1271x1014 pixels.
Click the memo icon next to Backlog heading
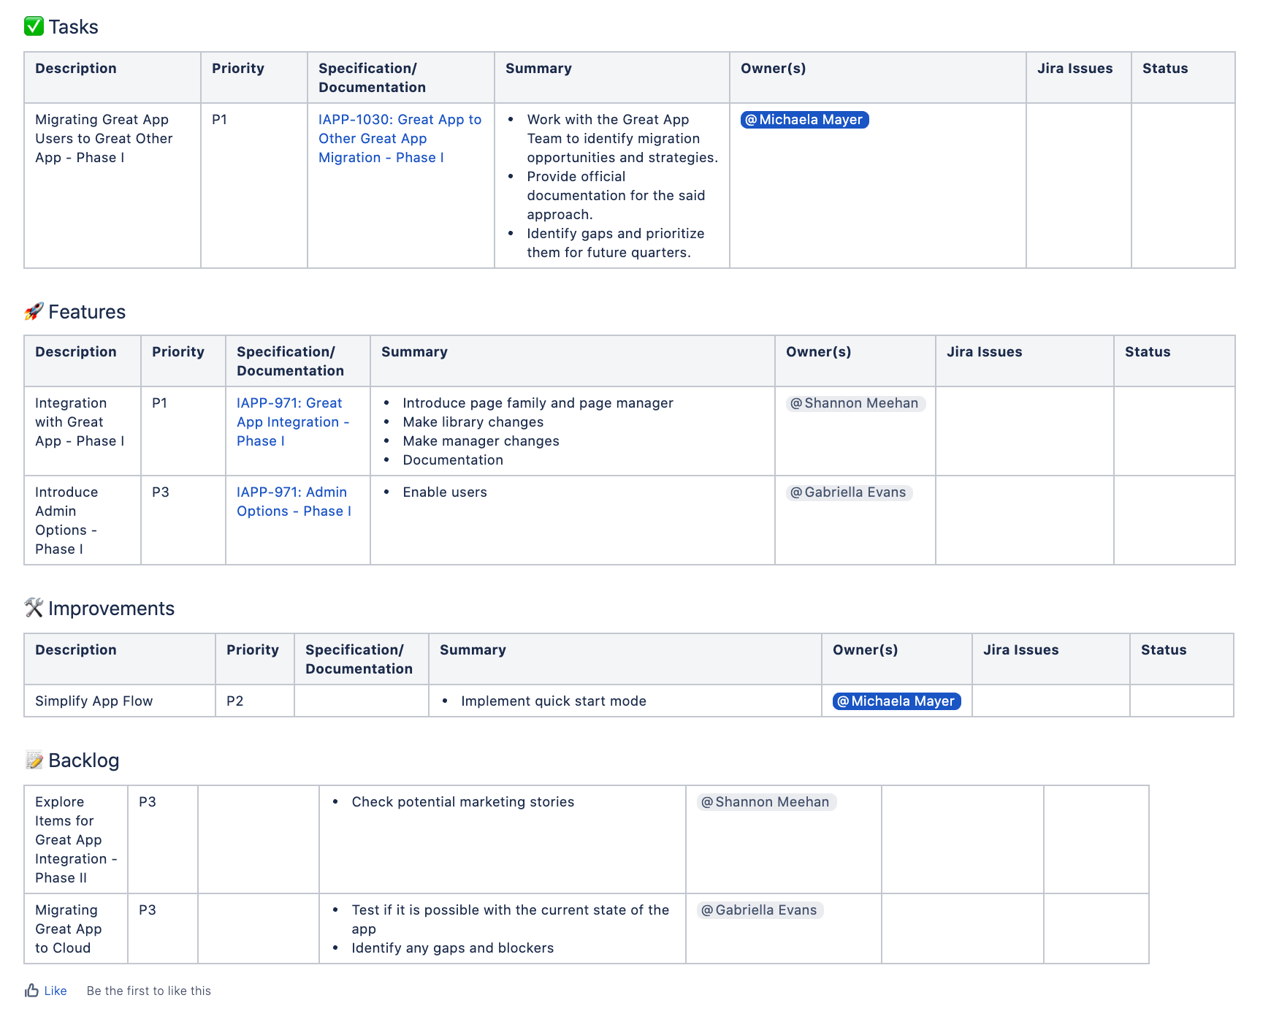33,760
